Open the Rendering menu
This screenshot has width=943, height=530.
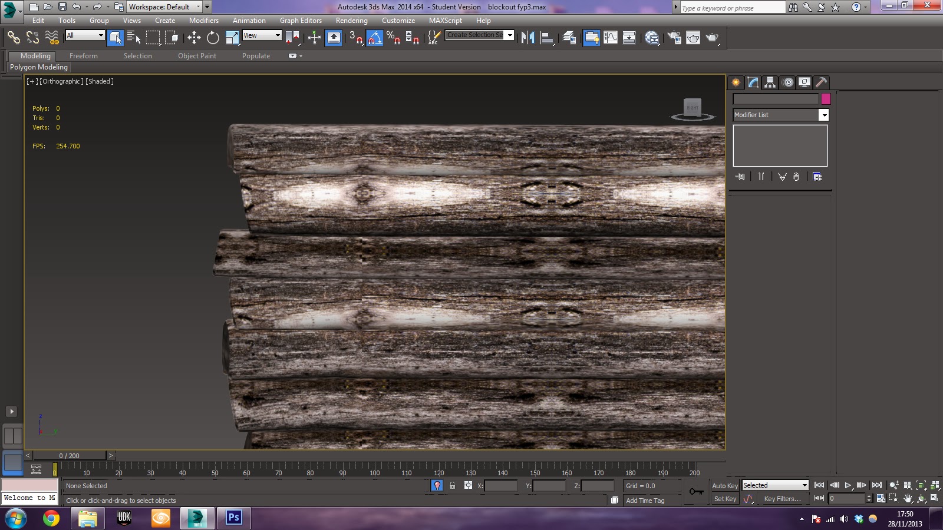(x=352, y=21)
